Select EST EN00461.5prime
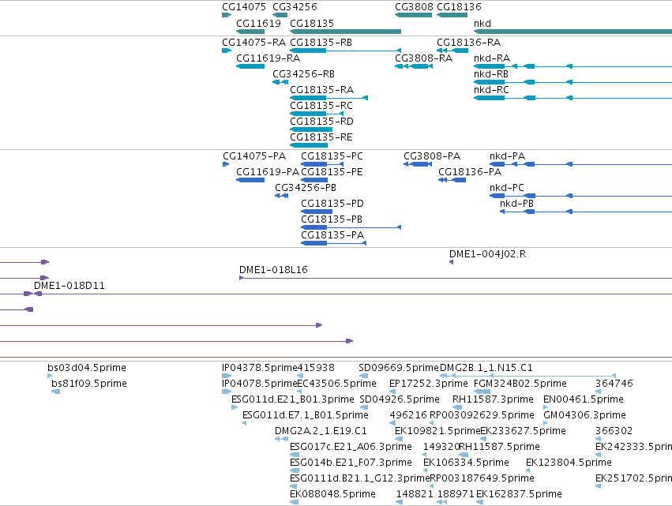Screen dimensions: 672x506 pos(546,407)
